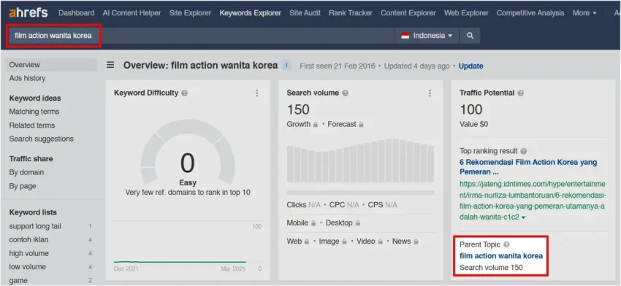The image size is (621, 286).
Task: Open the Indonesia country dropdown
Action: click(427, 36)
